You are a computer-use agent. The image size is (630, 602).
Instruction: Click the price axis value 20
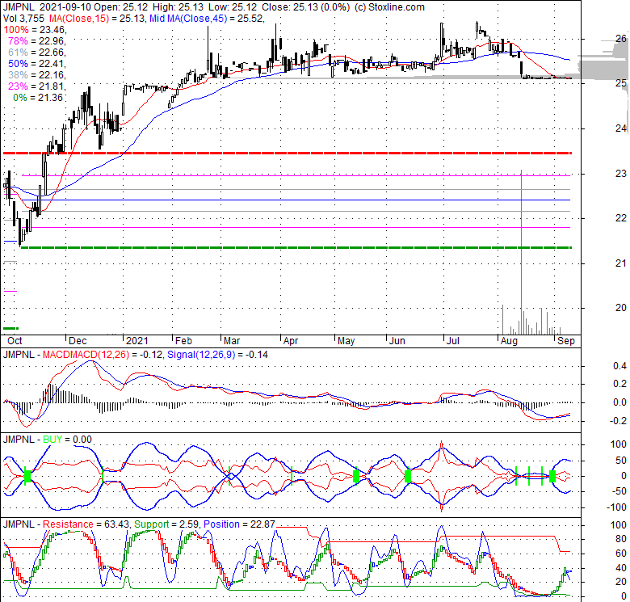(x=621, y=307)
